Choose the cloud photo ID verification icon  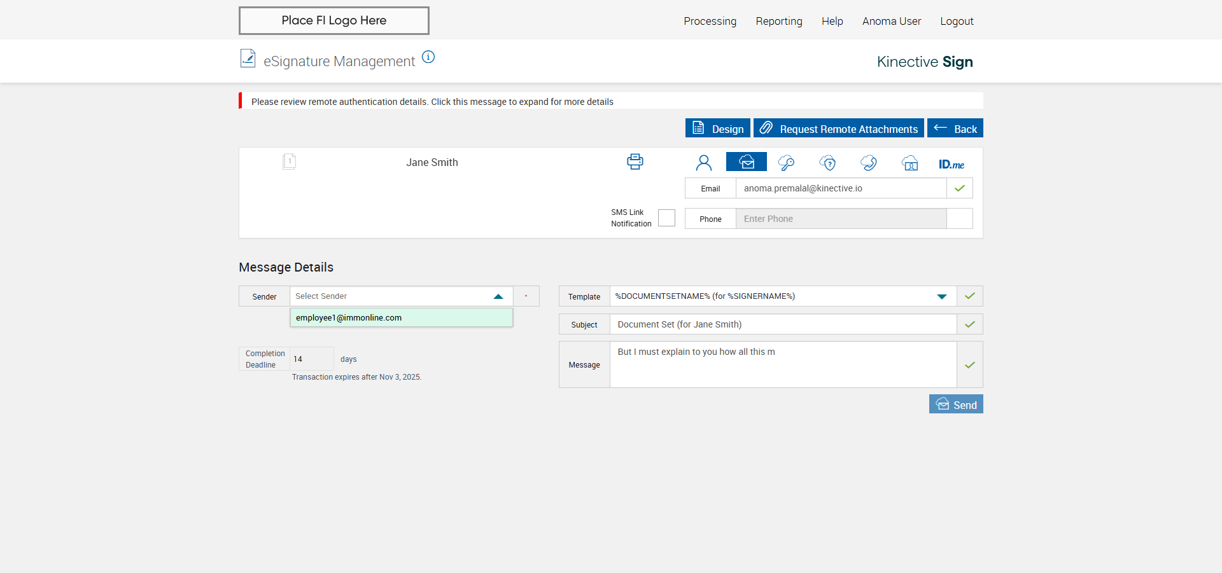point(910,163)
